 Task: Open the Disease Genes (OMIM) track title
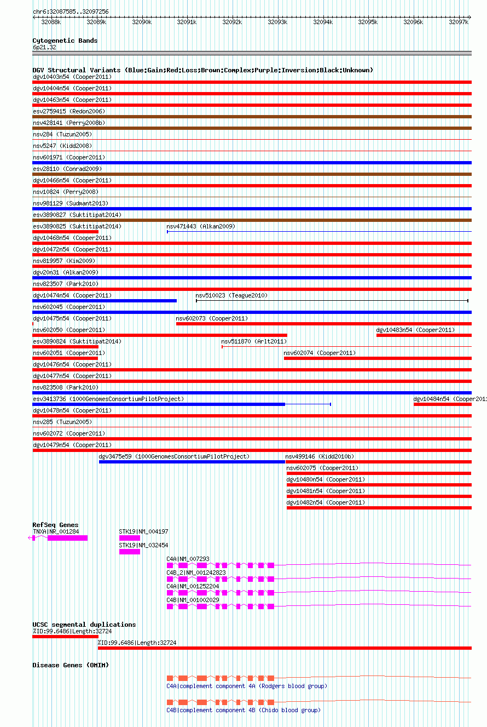pyautogui.click(x=71, y=665)
